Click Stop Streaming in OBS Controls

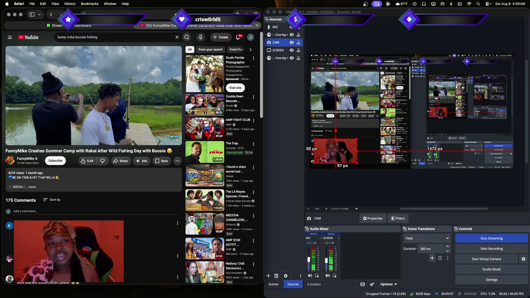point(491,238)
